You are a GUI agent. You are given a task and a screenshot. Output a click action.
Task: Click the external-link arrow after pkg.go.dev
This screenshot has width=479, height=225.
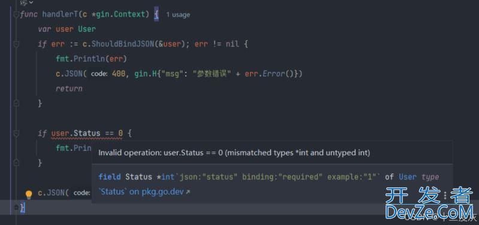click(x=188, y=192)
